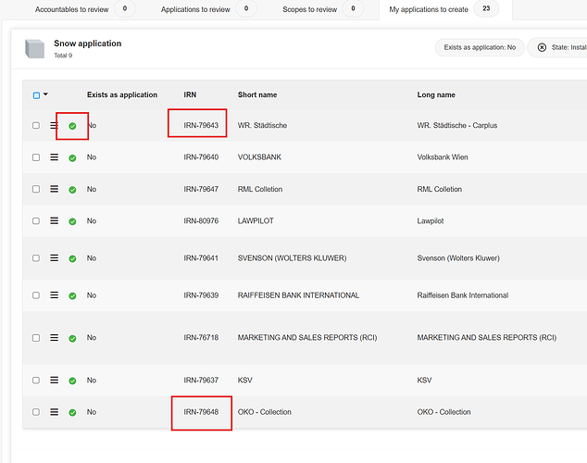Open row menu for RML Colletion
587x463 pixels.
point(55,189)
